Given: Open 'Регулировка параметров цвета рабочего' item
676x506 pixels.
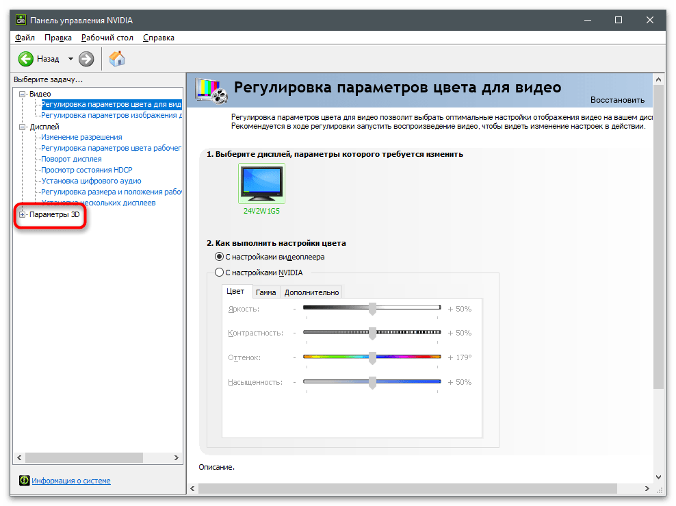Looking at the screenshot, I should [x=112, y=148].
